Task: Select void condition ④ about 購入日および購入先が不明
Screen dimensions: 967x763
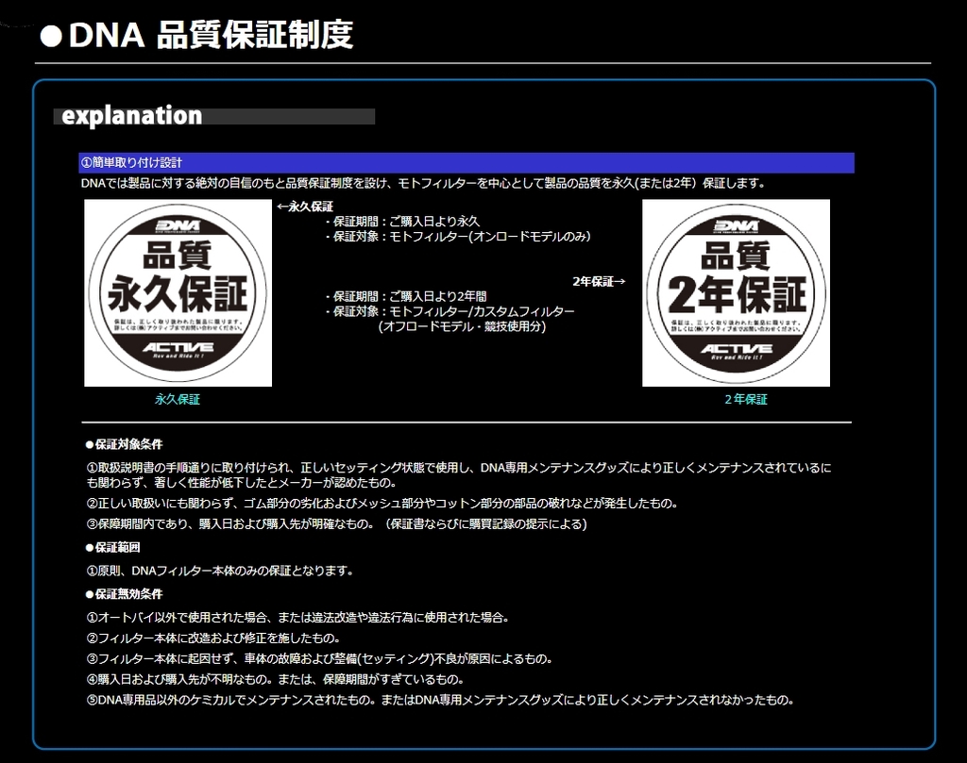Action: tap(275, 679)
